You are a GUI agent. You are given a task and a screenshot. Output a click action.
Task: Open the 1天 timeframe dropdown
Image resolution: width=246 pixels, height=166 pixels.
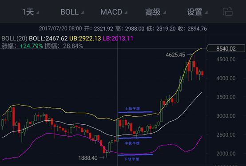[x=31, y=12]
